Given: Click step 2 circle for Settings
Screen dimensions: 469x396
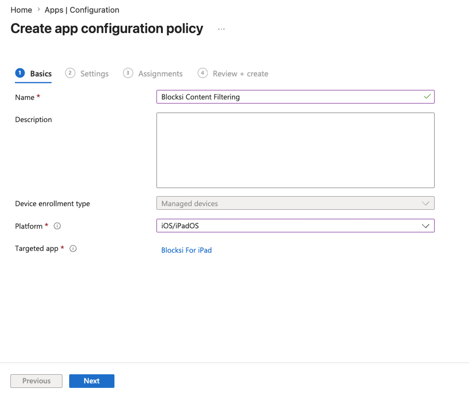Looking at the screenshot, I should point(70,73).
